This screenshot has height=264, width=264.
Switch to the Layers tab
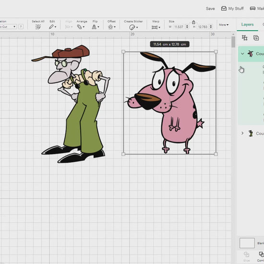click(247, 24)
